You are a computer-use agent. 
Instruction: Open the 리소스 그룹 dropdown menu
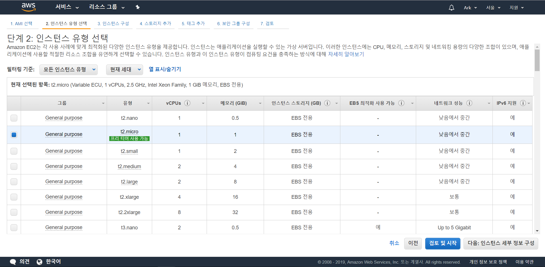(x=107, y=7)
